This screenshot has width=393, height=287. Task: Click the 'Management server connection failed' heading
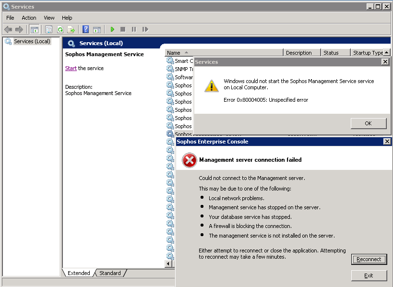pyautogui.click(x=250, y=160)
